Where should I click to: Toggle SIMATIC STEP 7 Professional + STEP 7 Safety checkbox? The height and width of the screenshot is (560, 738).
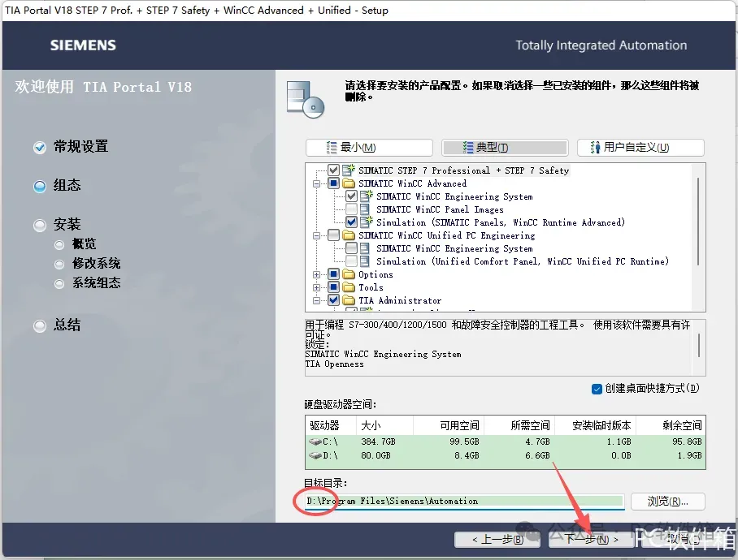334,170
